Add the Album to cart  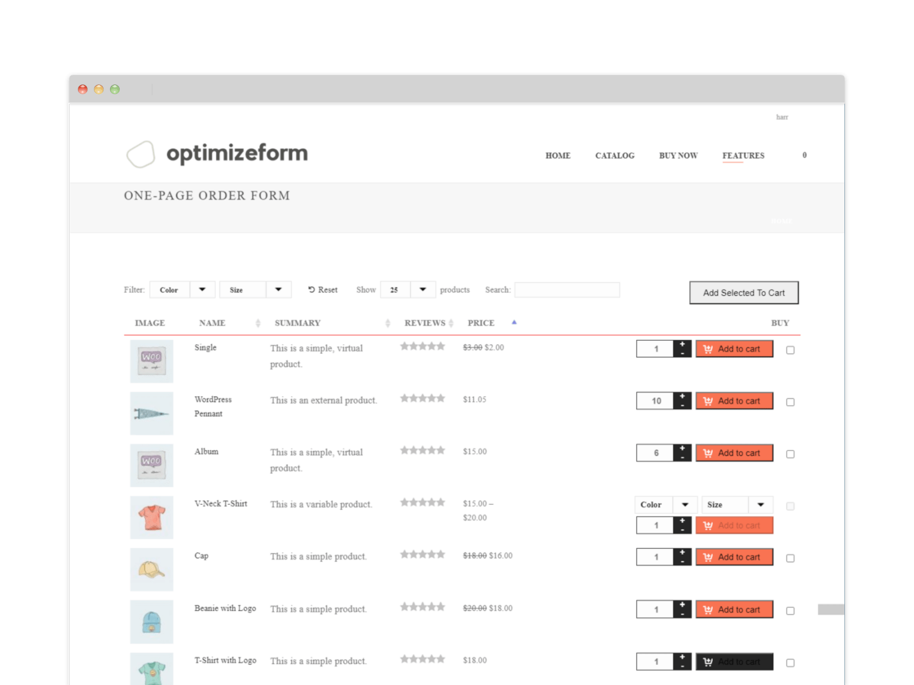click(x=734, y=453)
